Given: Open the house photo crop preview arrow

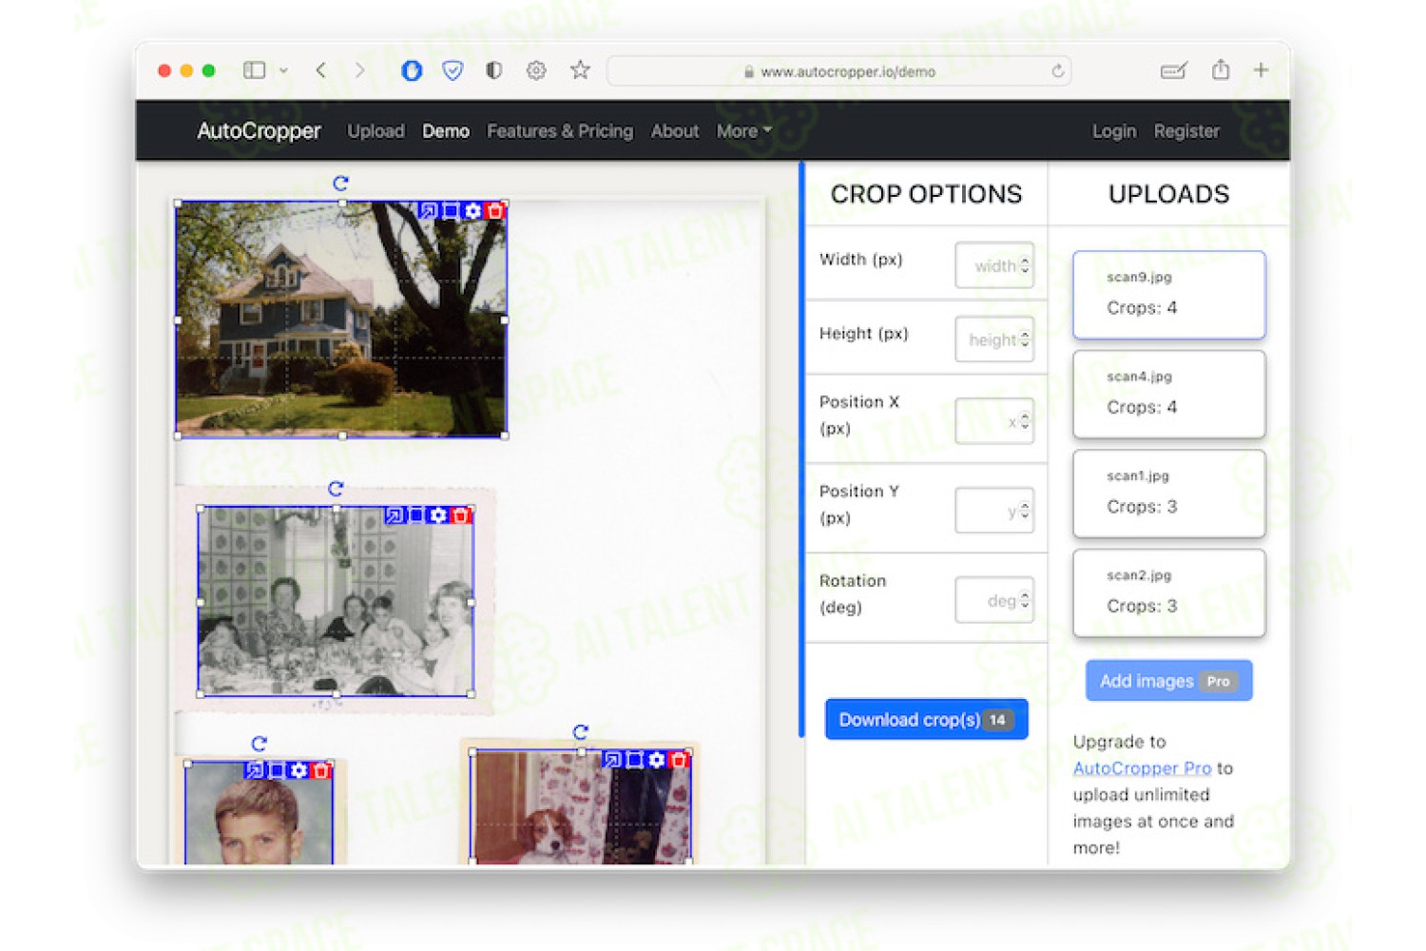Looking at the screenshot, I should coord(428,210).
